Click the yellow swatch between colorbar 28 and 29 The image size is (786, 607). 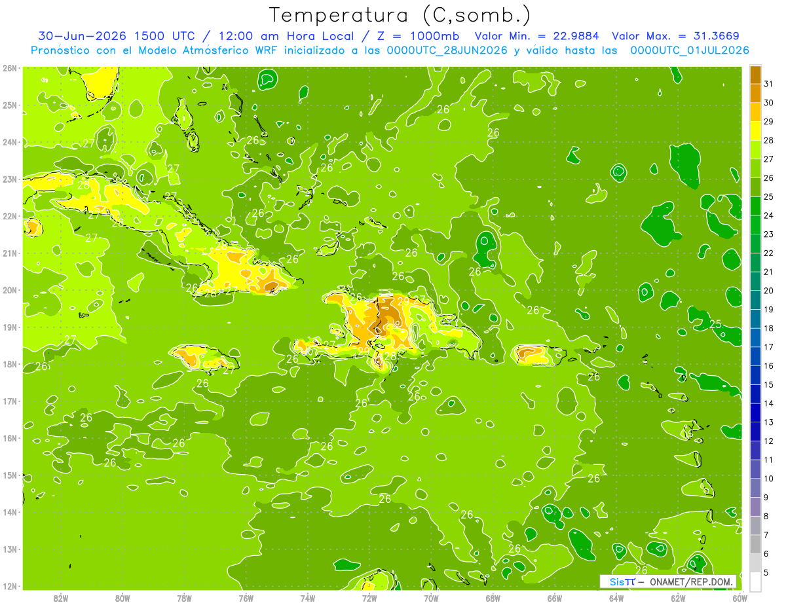(755, 130)
